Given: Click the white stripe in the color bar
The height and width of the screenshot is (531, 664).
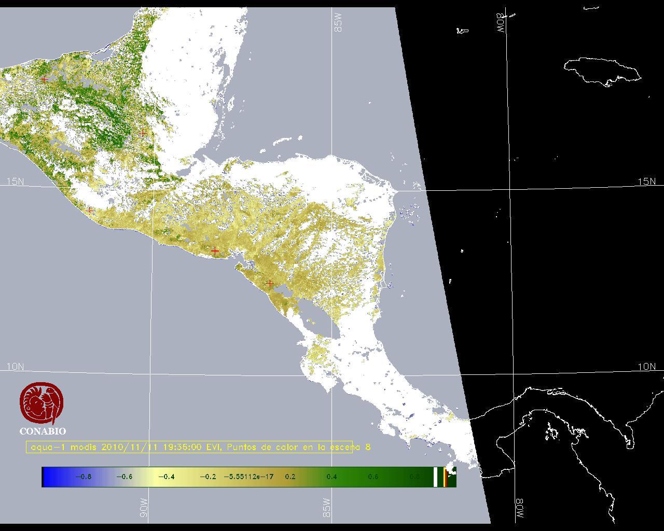Looking at the screenshot, I should point(435,477).
